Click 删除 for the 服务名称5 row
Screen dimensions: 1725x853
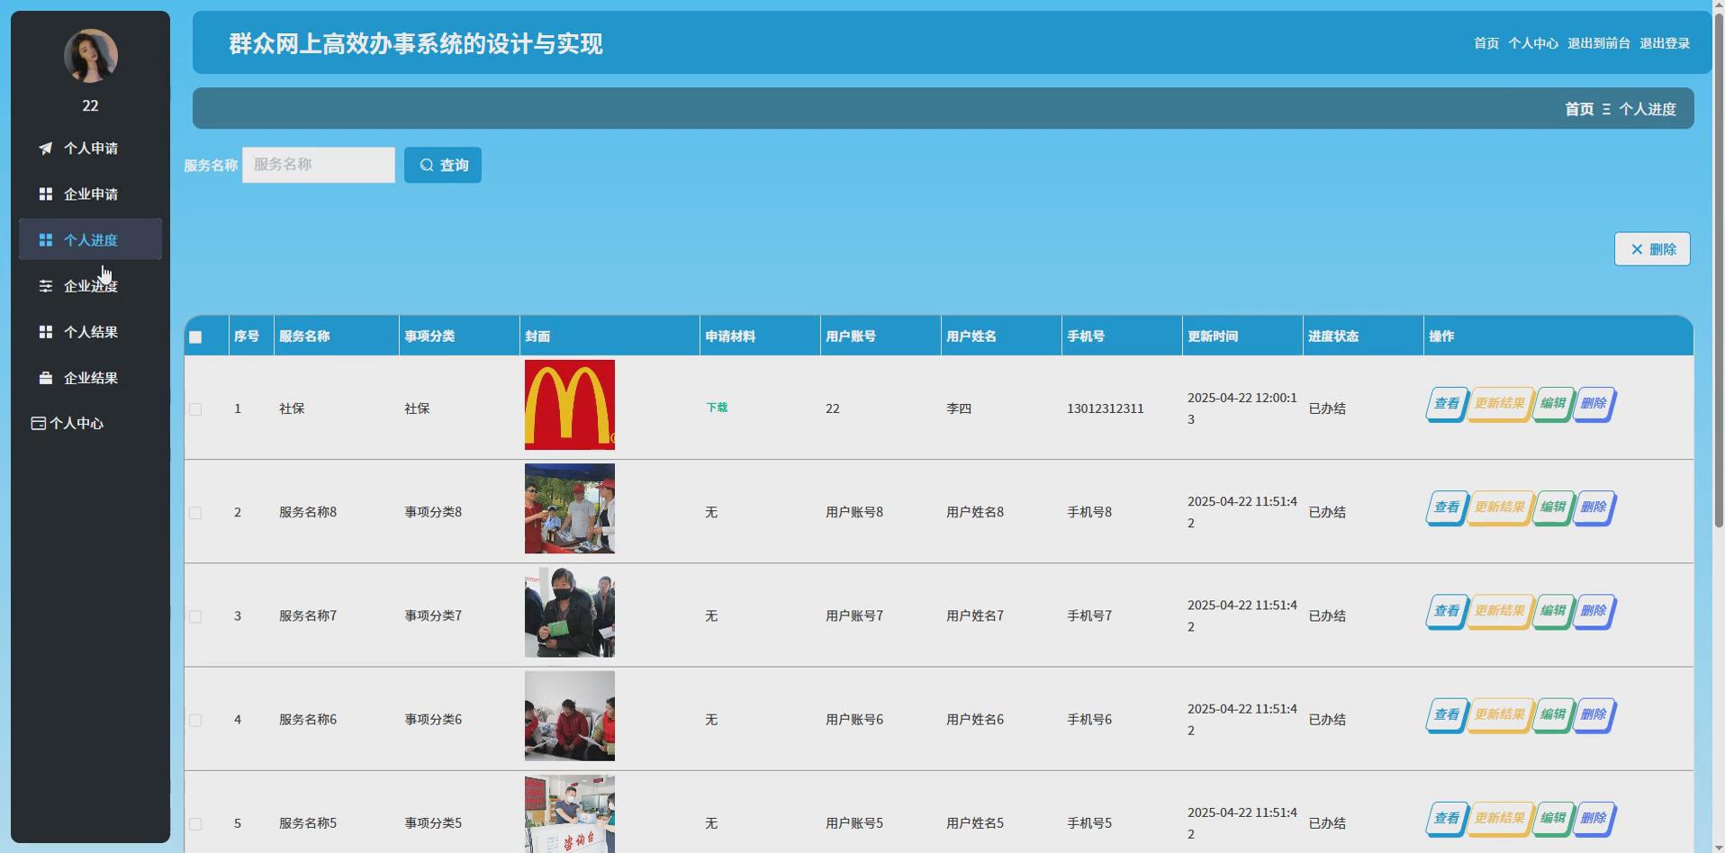[1594, 818]
